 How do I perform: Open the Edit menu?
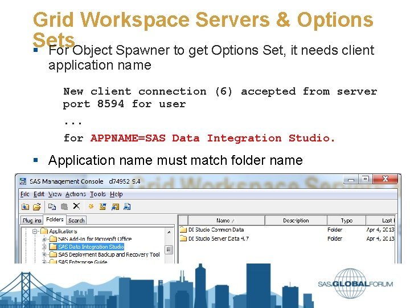(39, 194)
